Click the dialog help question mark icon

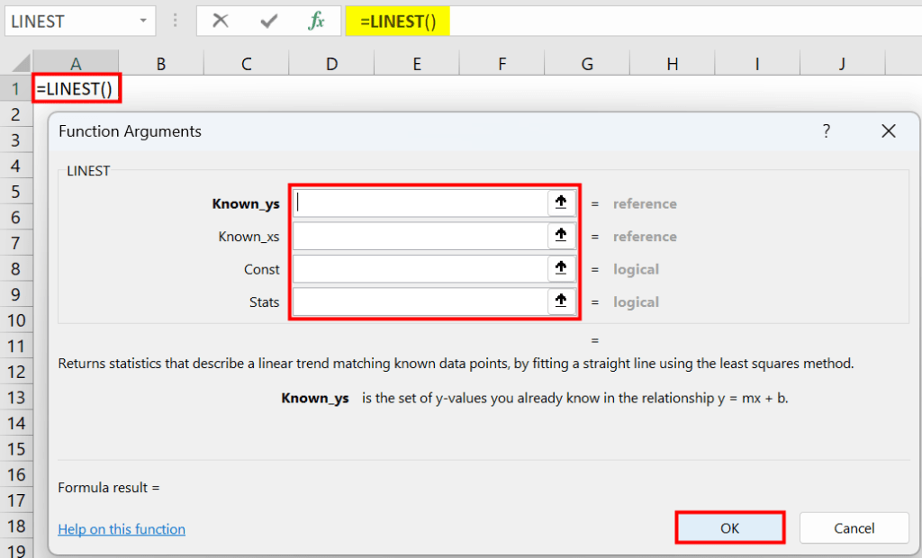click(826, 130)
